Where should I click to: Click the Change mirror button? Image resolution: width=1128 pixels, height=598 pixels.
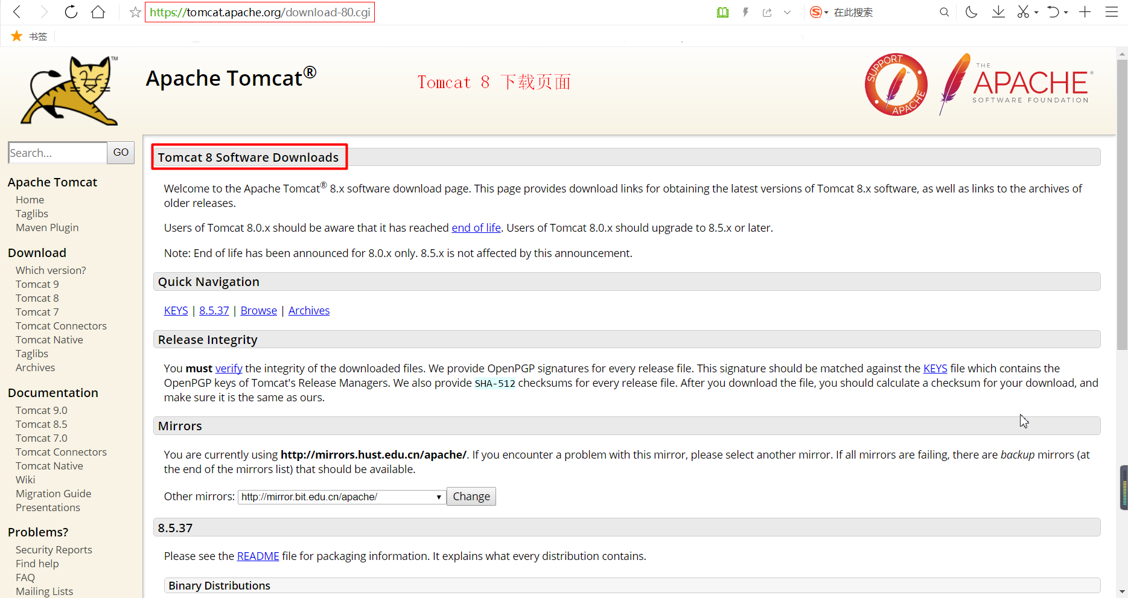click(x=471, y=496)
